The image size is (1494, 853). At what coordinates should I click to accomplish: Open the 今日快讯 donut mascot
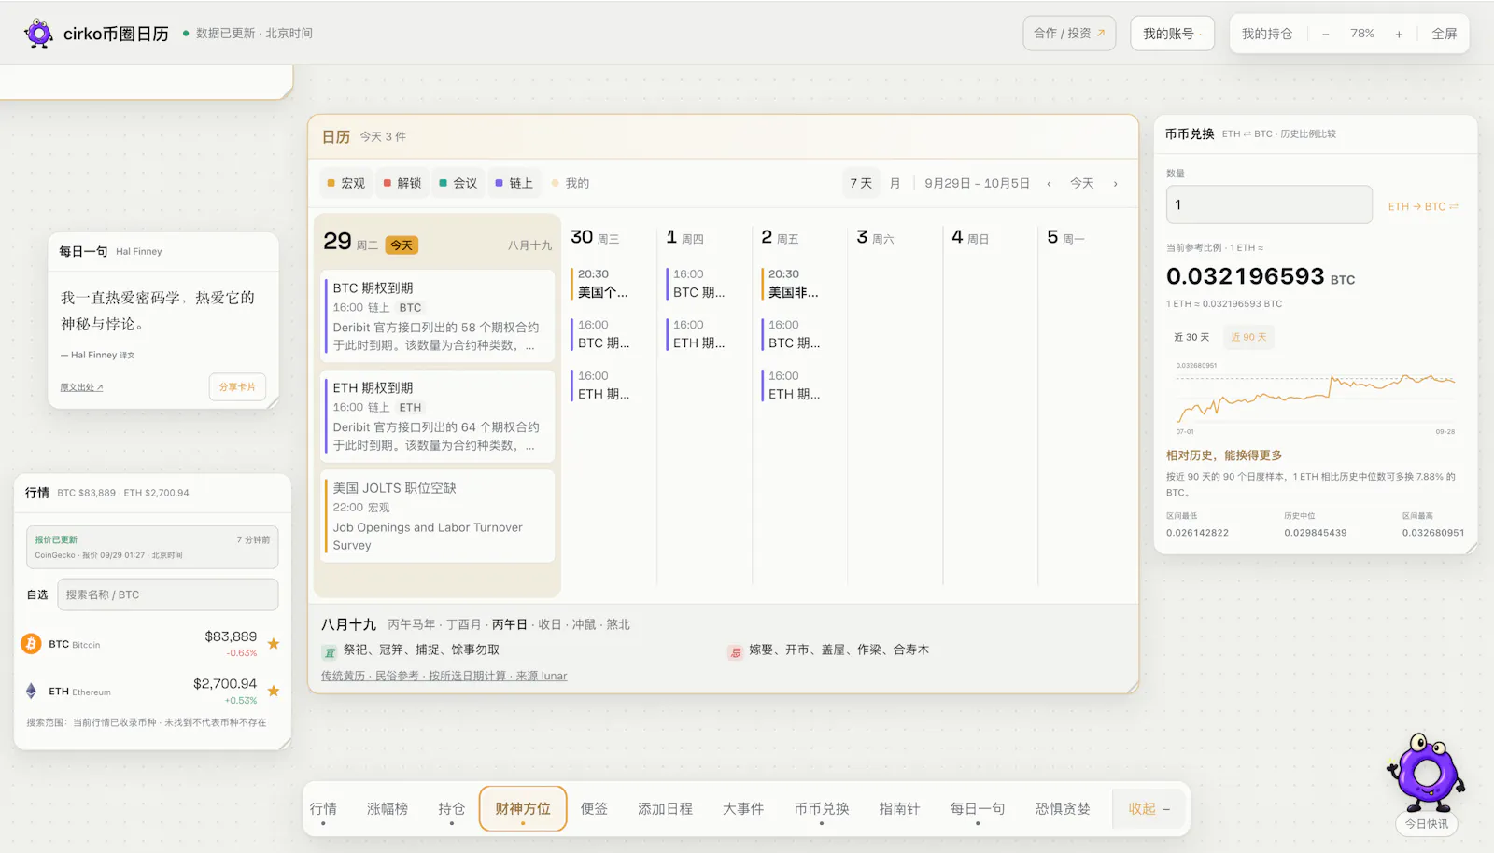point(1426,774)
